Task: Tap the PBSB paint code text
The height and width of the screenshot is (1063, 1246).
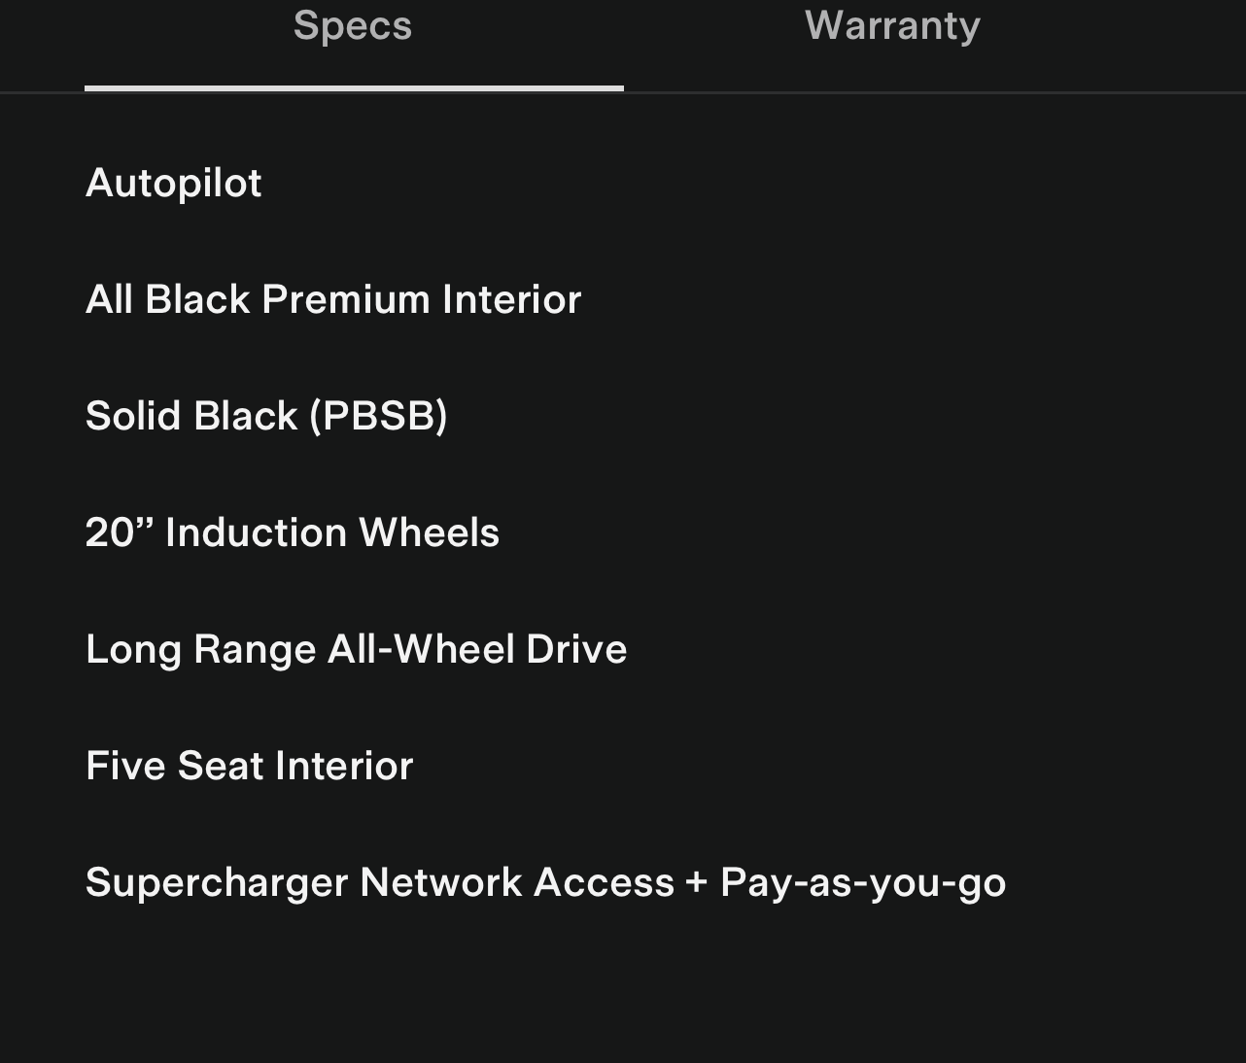Action: (379, 416)
